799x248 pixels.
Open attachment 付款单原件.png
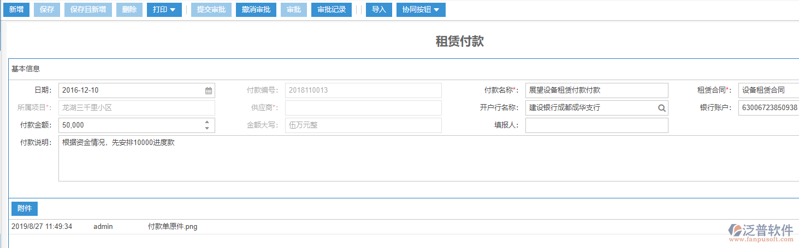click(x=173, y=227)
